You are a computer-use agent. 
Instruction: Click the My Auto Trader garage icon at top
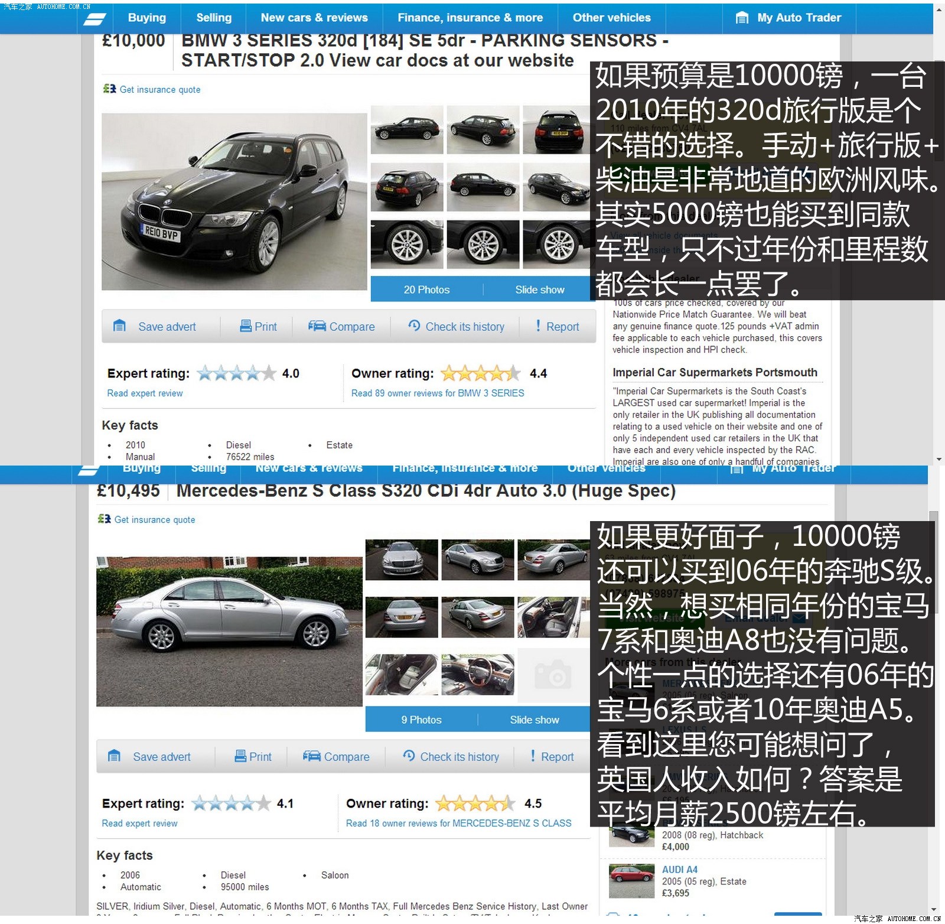pos(742,18)
